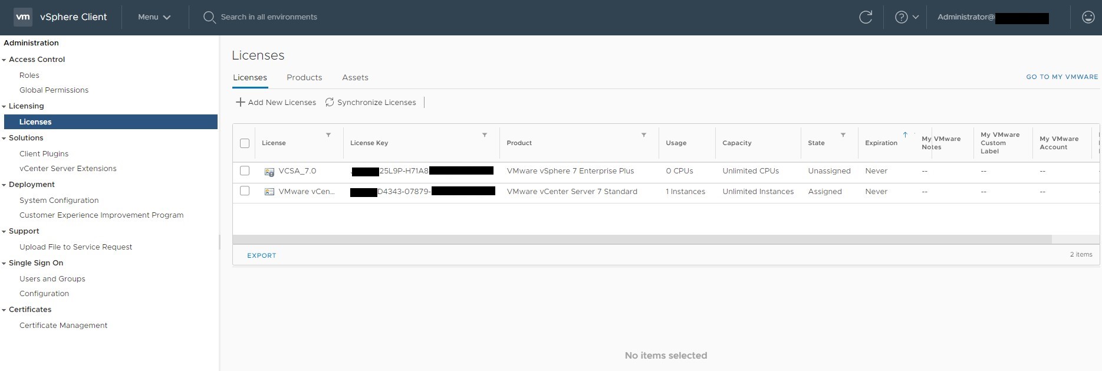Click the 1 Instances usage cell

(x=685, y=191)
